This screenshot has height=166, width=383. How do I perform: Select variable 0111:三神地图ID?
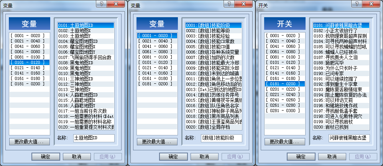click(86, 79)
